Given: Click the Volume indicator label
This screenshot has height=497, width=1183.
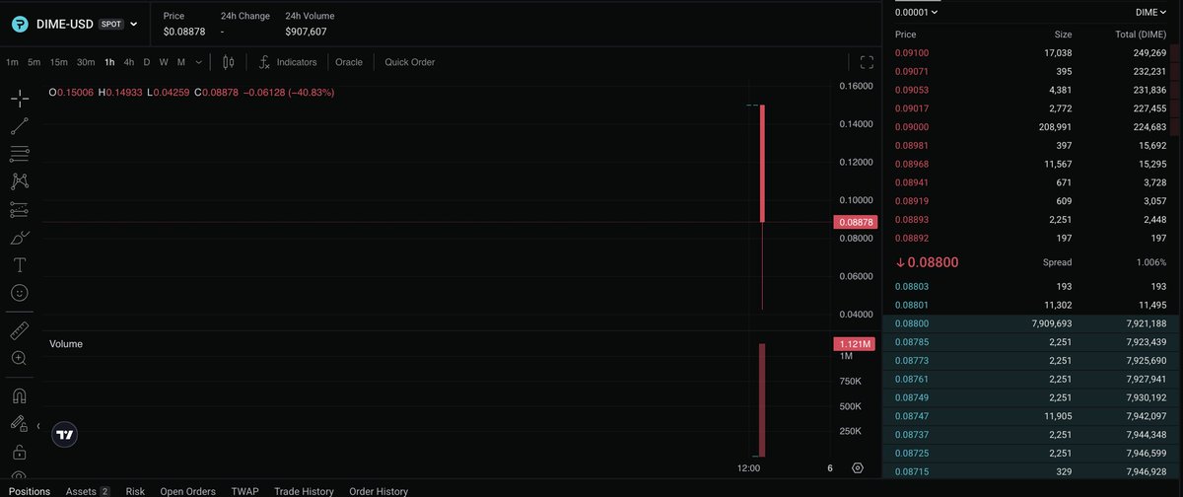Looking at the screenshot, I should pos(66,344).
